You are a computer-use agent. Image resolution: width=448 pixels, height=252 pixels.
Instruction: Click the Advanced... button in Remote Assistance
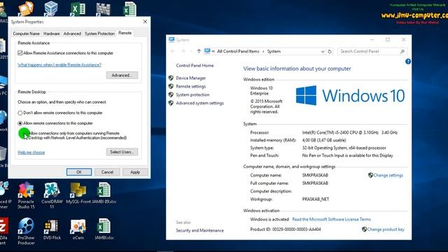(x=122, y=75)
